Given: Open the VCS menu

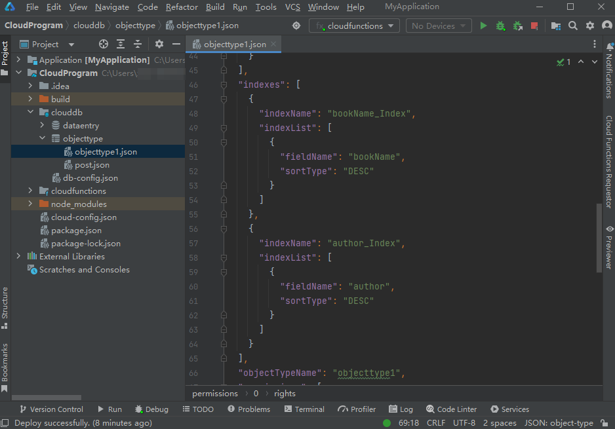Looking at the screenshot, I should coord(292,7).
